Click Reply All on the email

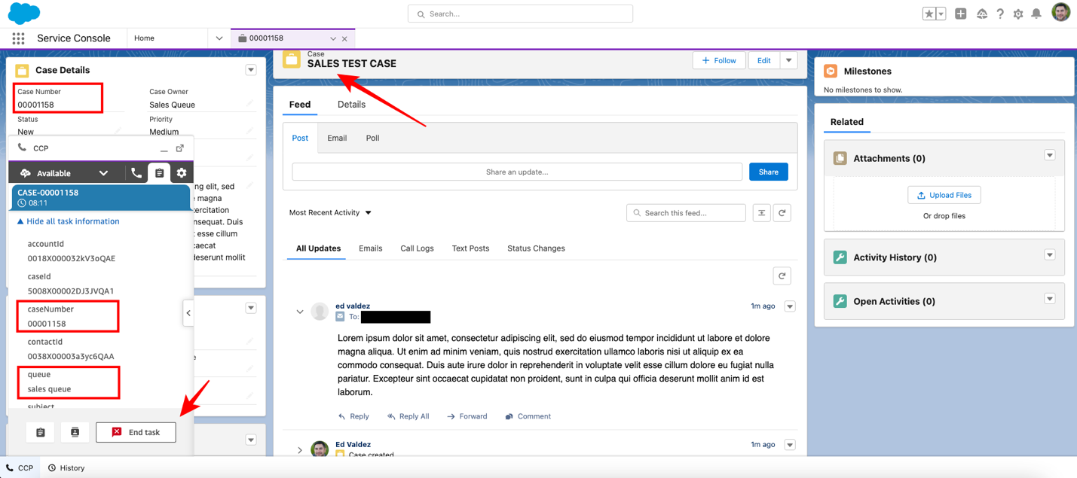(x=408, y=416)
